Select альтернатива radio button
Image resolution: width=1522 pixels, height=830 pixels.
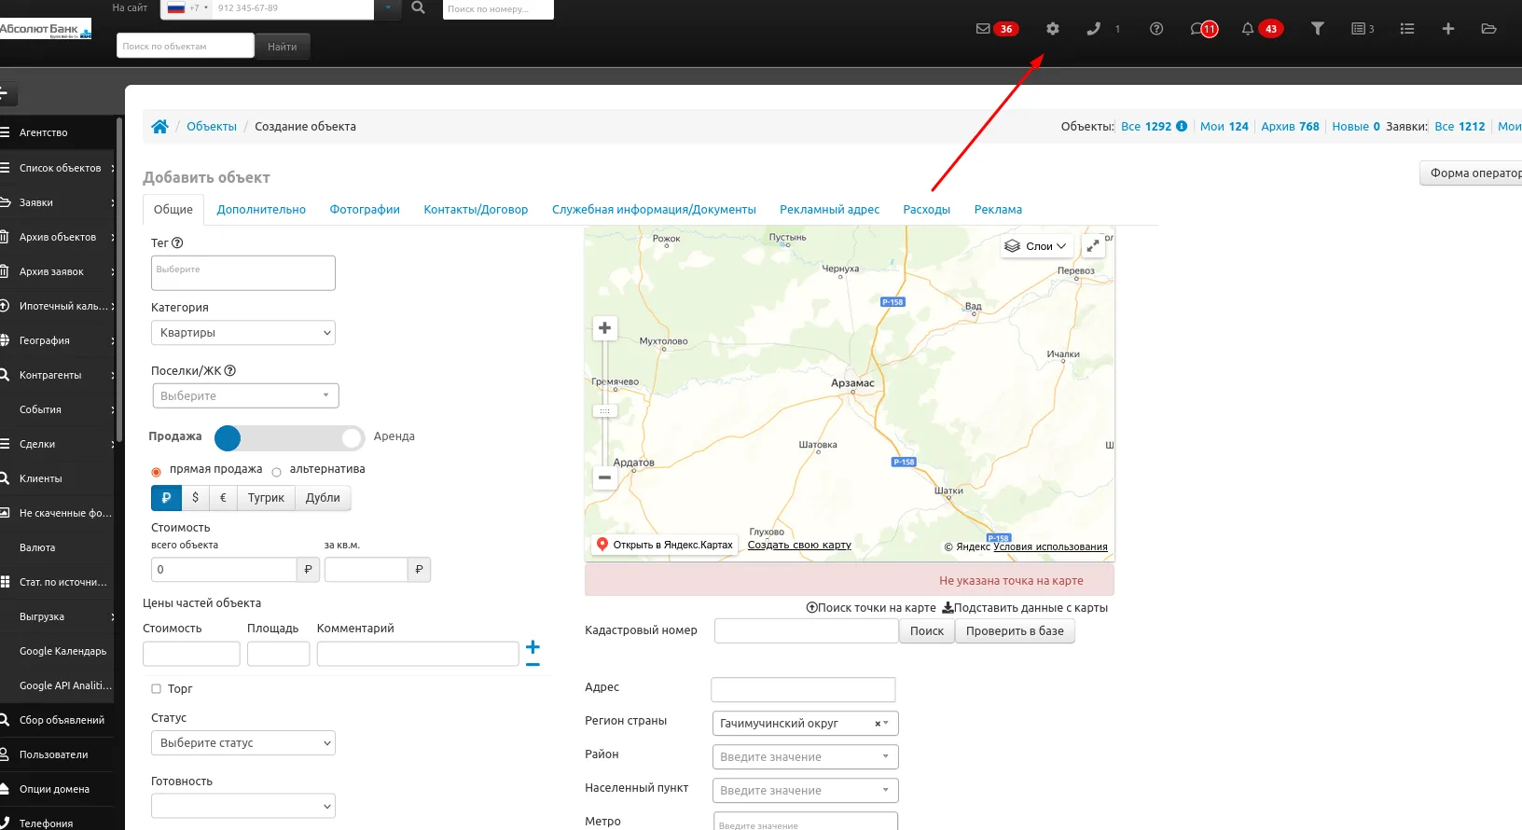pos(276,472)
